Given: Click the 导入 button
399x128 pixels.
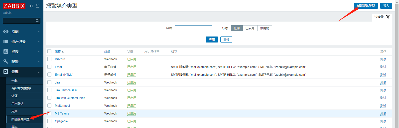Looking at the screenshot, I should click(386, 6).
